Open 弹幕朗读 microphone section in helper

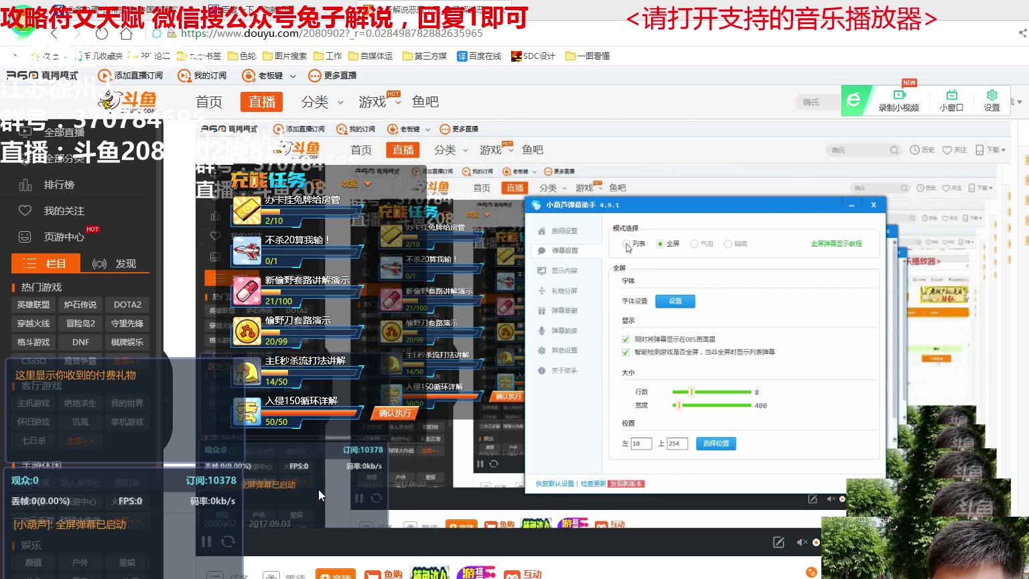tap(557, 330)
